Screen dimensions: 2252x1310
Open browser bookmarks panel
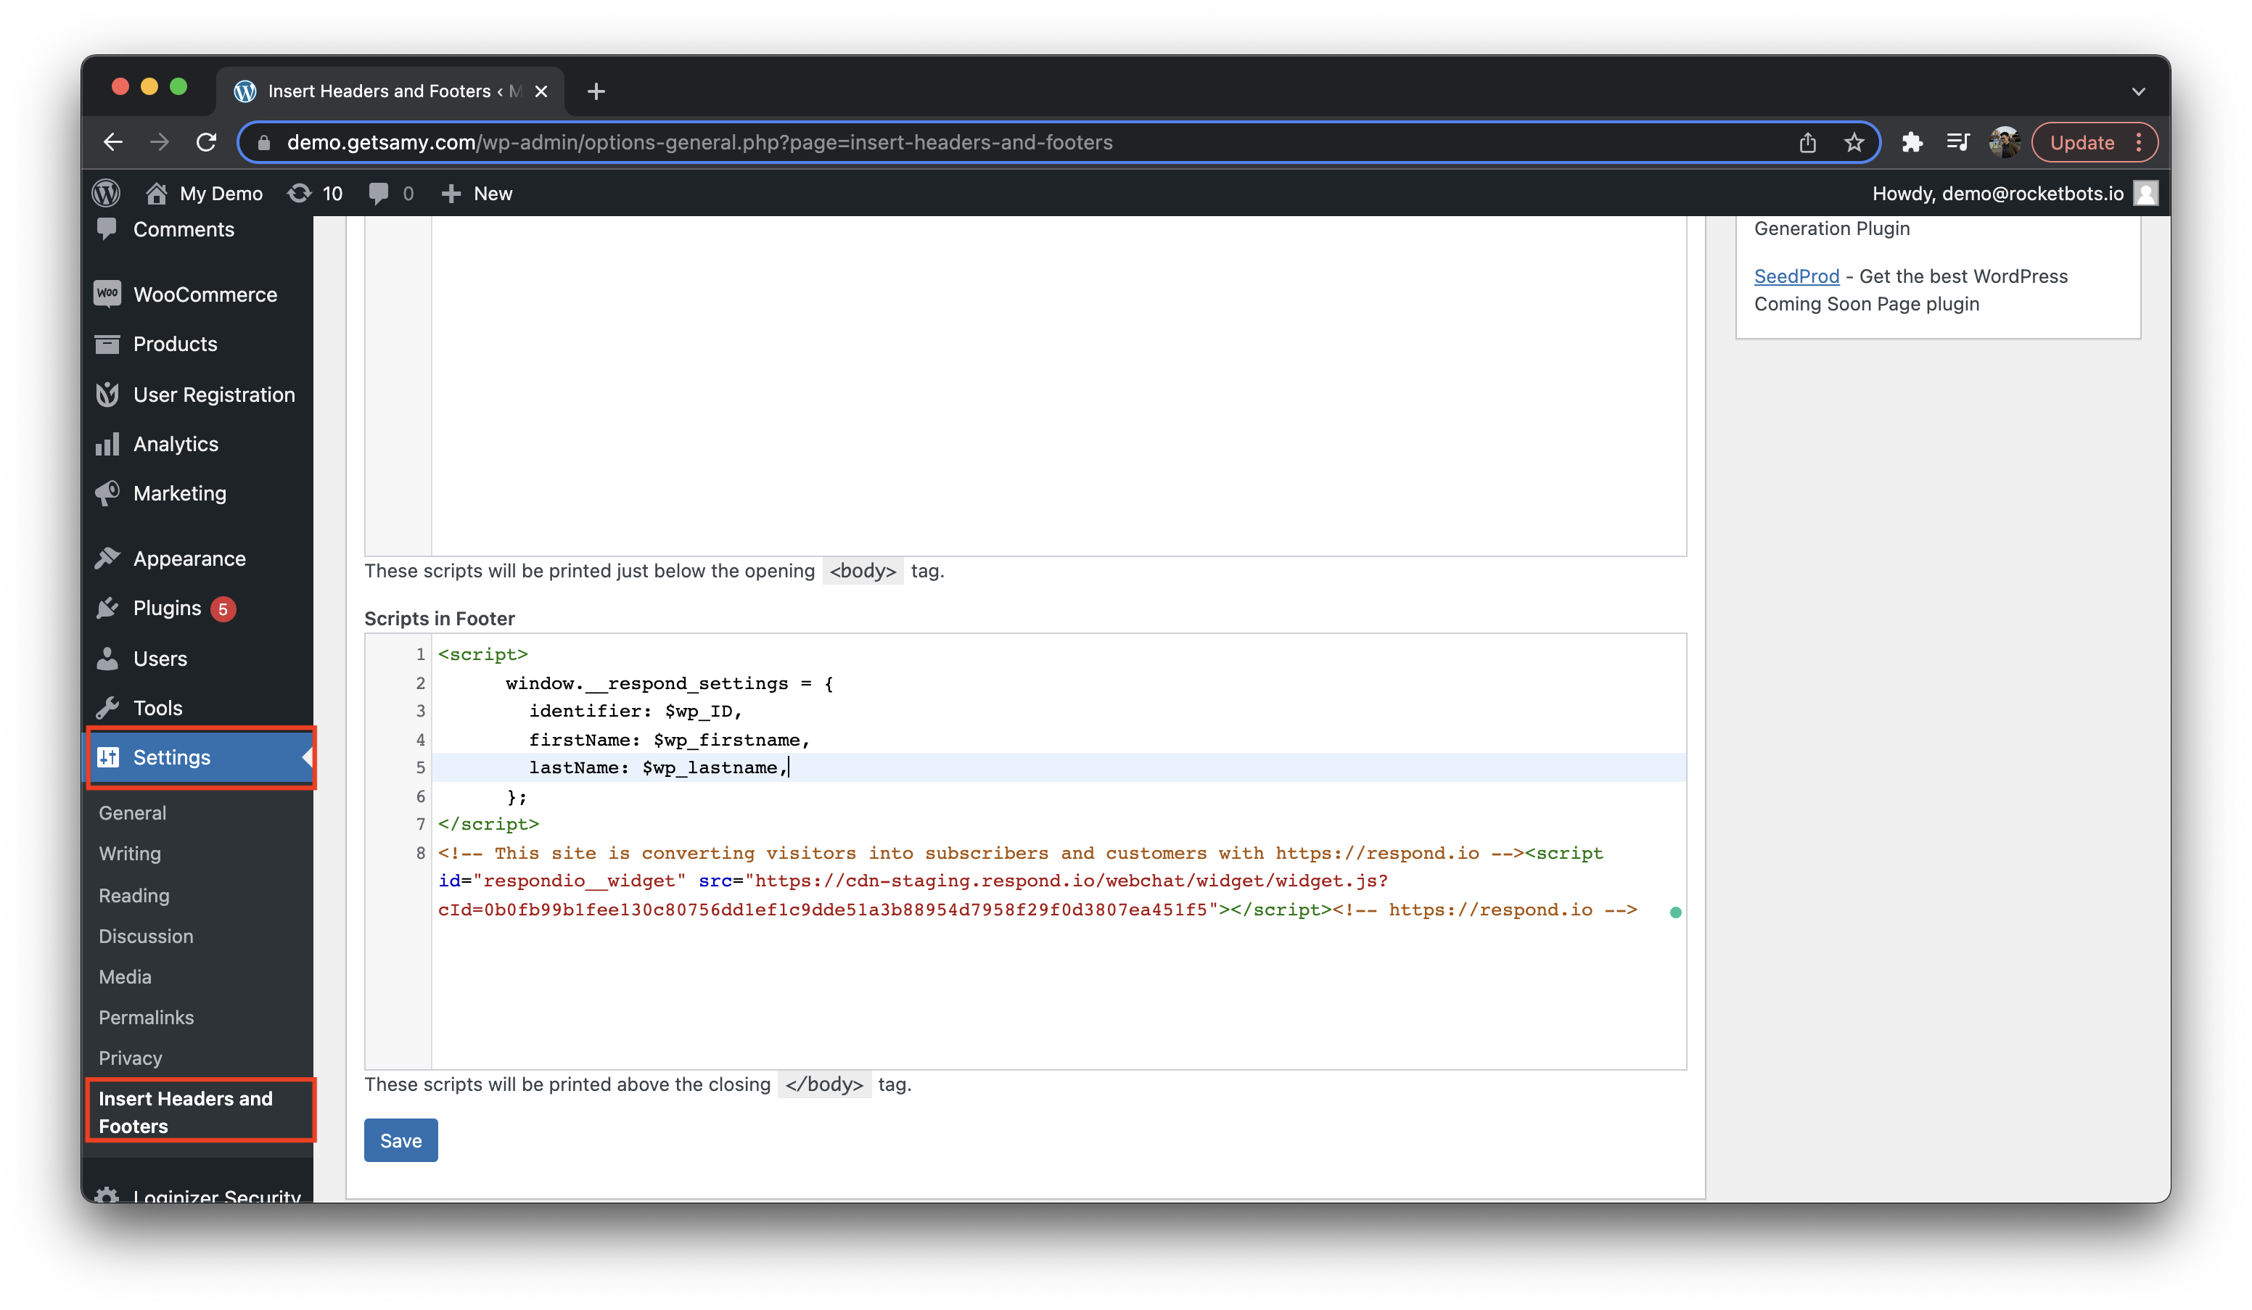tap(1960, 144)
